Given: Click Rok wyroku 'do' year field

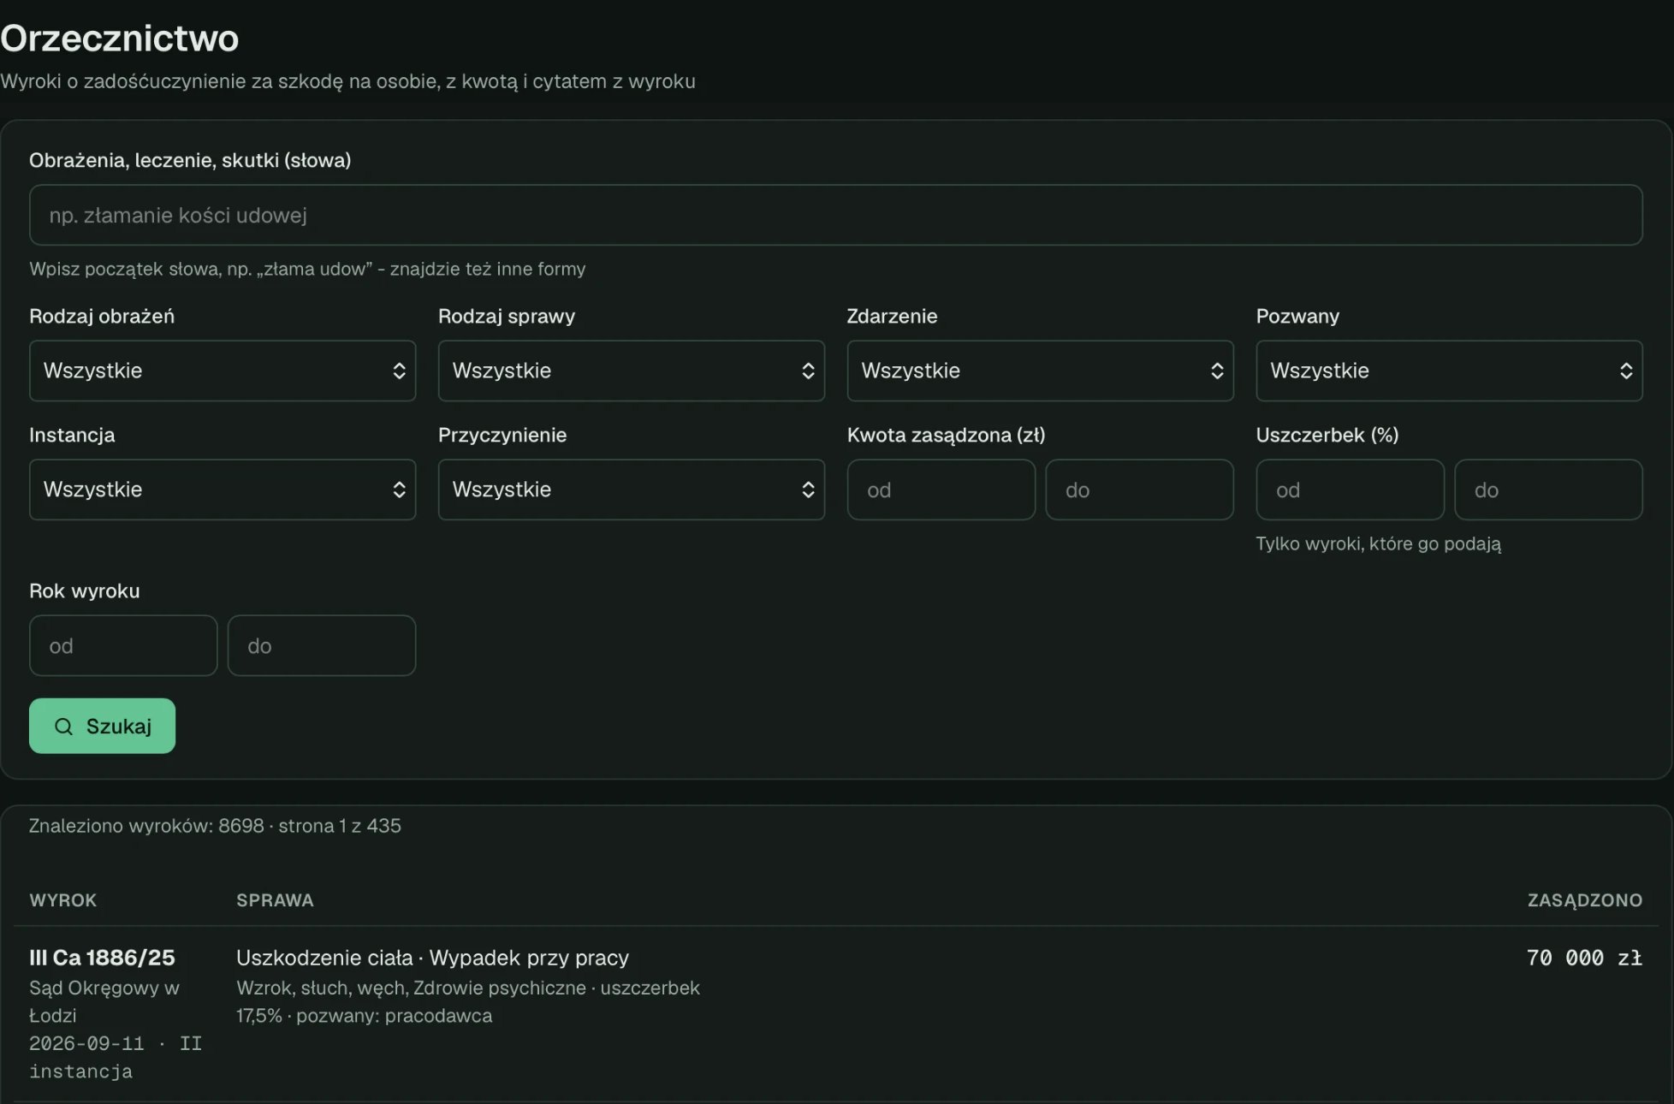Looking at the screenshot, I should click(x=322, y=645).
